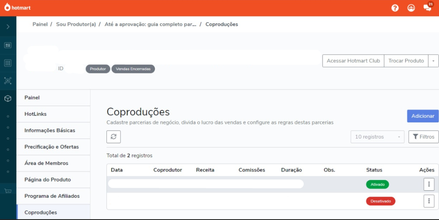
Task: Open chat messages icon with 21 badge
Action: [428, 7]
